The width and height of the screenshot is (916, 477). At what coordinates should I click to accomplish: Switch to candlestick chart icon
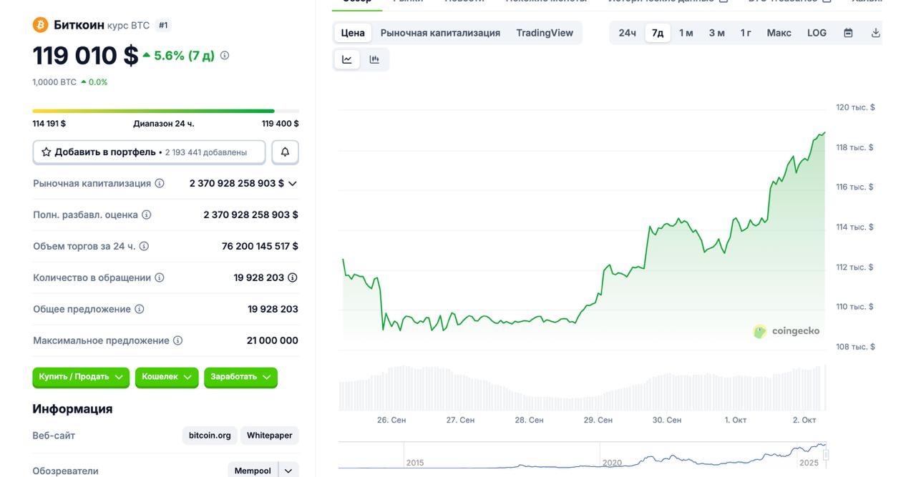tap(374, 59)
